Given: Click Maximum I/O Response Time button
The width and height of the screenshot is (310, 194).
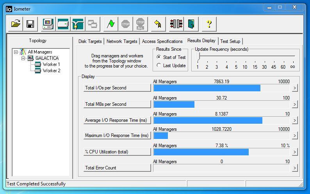Looking at the screenshot, I should pos(117,135).
